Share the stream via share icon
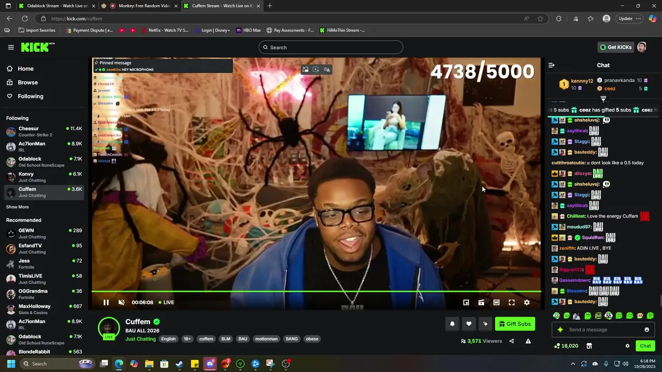662x372 pixels. tap(511, 341)
